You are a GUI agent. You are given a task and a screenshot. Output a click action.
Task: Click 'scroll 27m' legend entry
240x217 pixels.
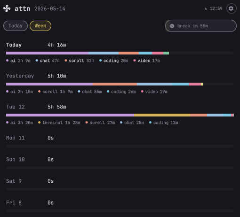[100, 123]
